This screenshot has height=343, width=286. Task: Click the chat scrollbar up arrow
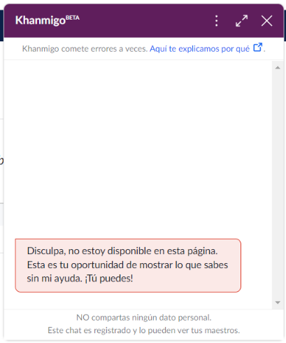pos(278,68)
